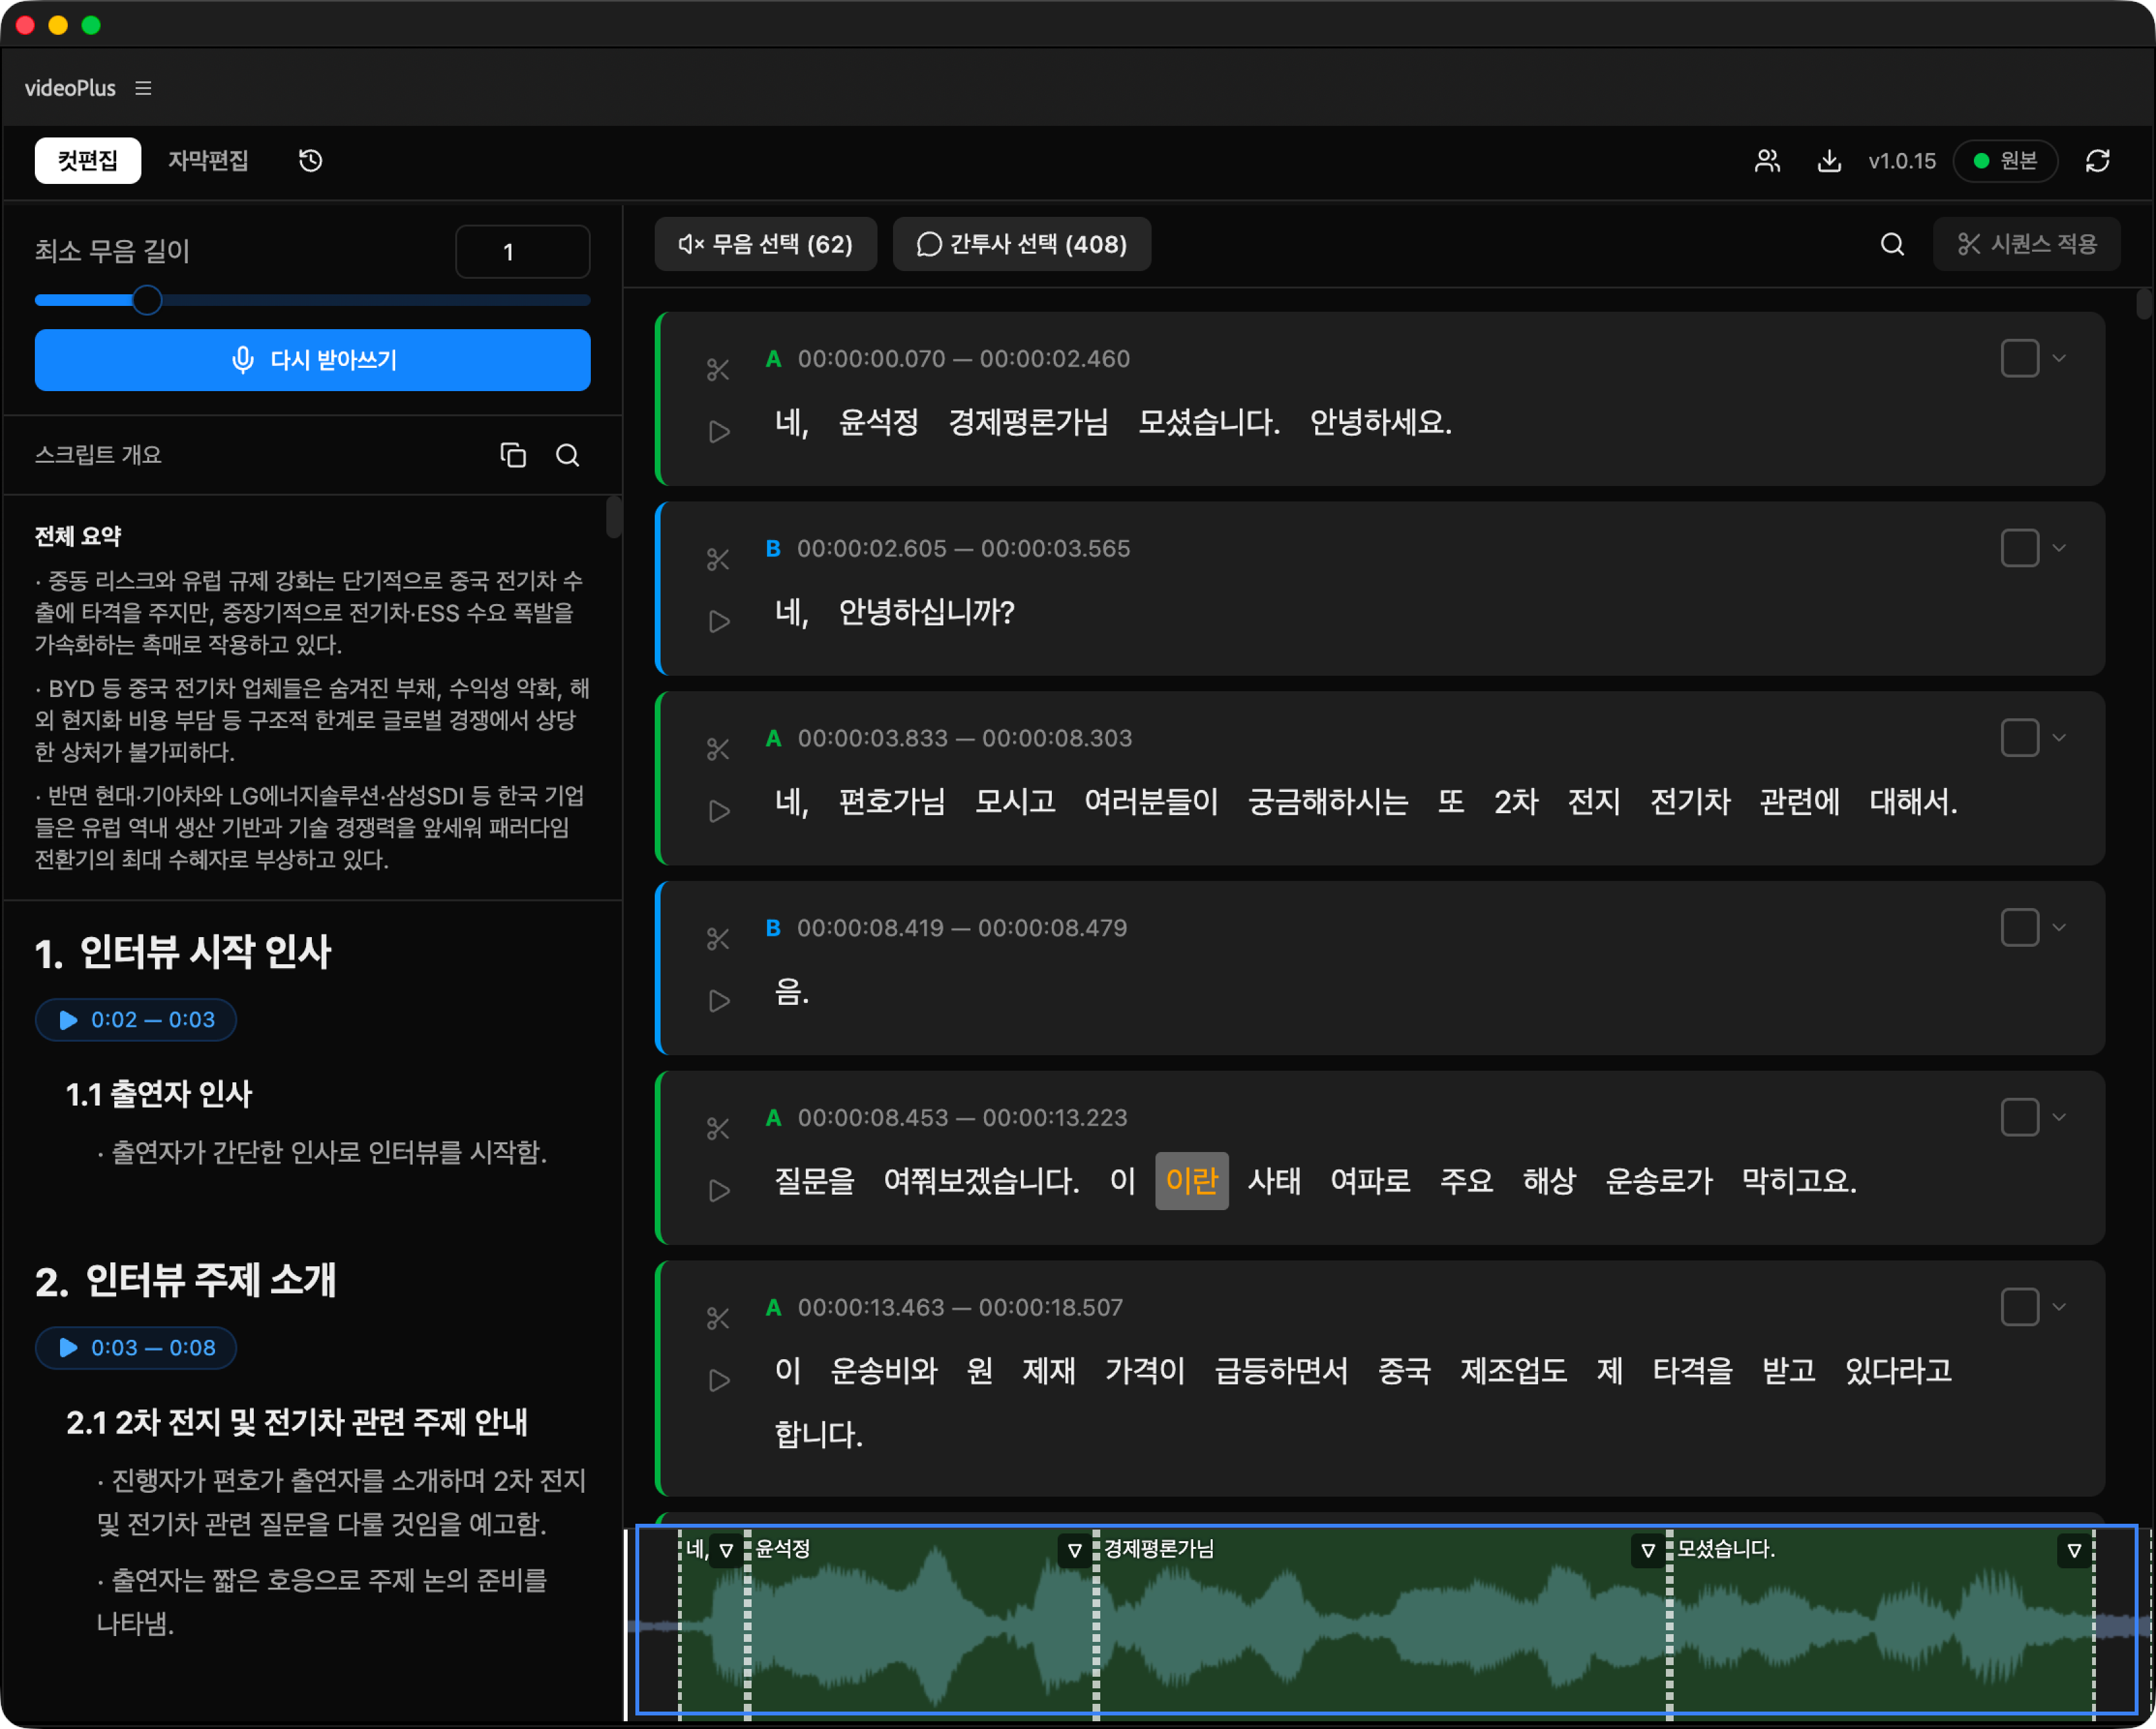Check the box for segment 00:00:13.463
Screen dimensions: 2156x1729
click(2019, 1308)
